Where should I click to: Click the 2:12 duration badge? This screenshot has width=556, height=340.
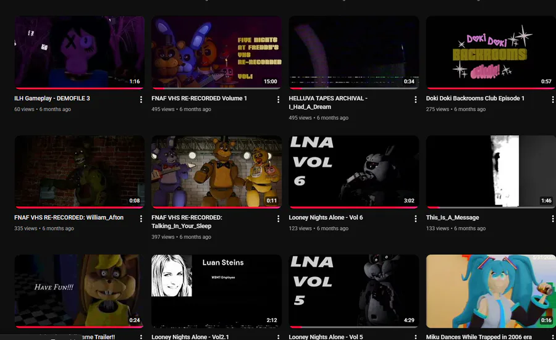(x=272, y=320)
